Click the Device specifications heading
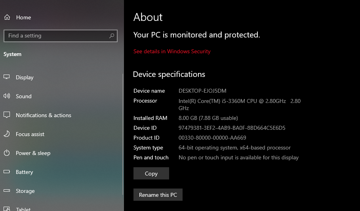360x211 pixels. pyautogui.click(x=169, y=74)
